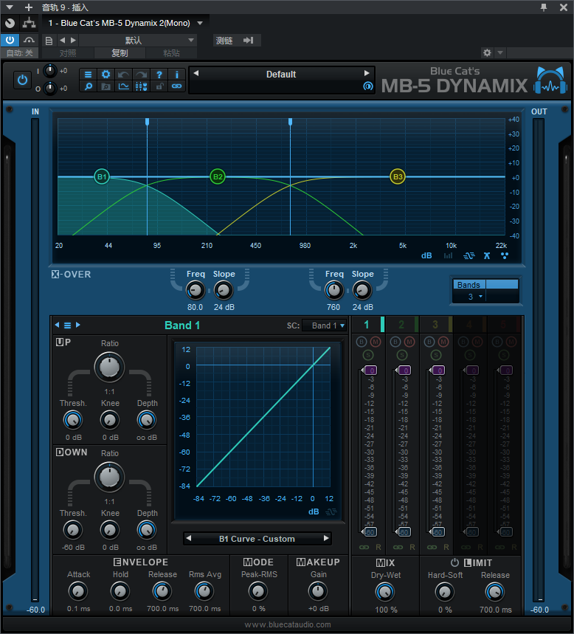Select band tab 2
Viewport: 574px width, 634px height.
(x=402, y=325)
